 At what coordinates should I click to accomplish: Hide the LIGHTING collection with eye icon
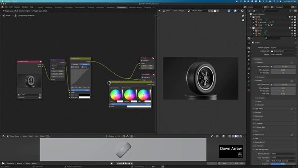pyautogui.click(x=292, y=28)
